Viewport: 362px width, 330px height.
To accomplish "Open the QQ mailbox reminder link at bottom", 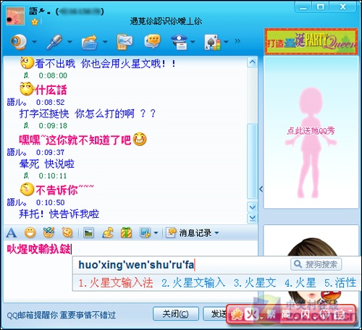I will 61,315.
